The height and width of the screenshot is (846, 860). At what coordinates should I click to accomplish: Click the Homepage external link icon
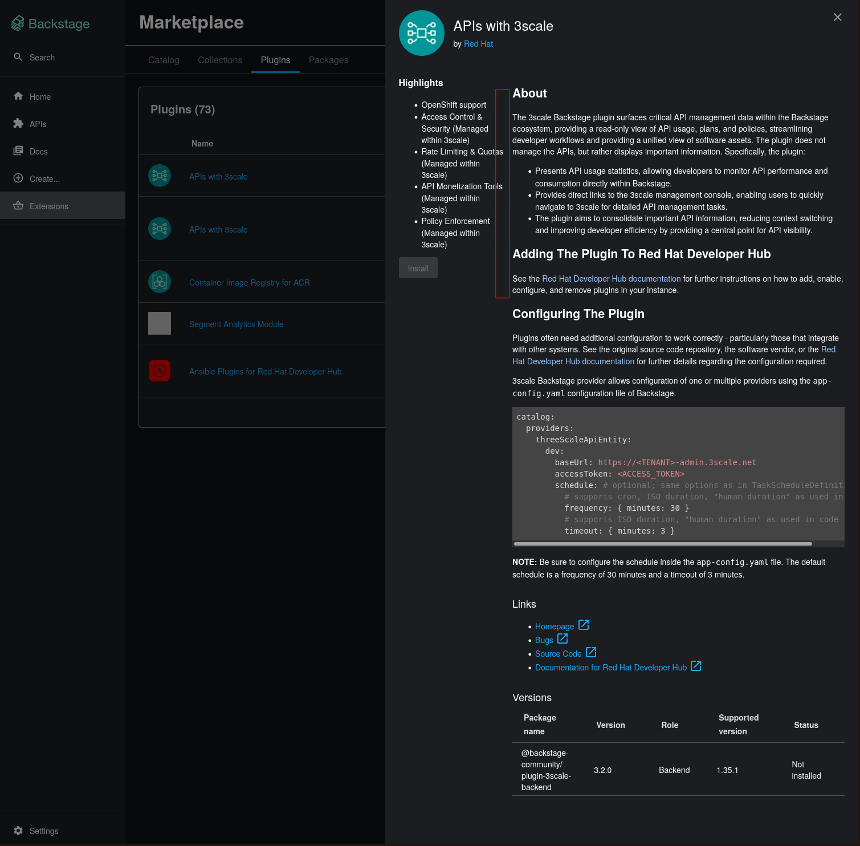coord(584,625)
